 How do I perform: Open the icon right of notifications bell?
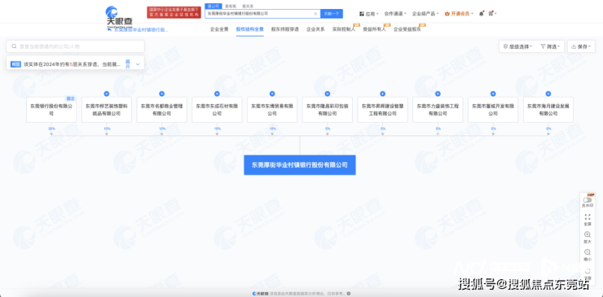(x=491, y=14)
